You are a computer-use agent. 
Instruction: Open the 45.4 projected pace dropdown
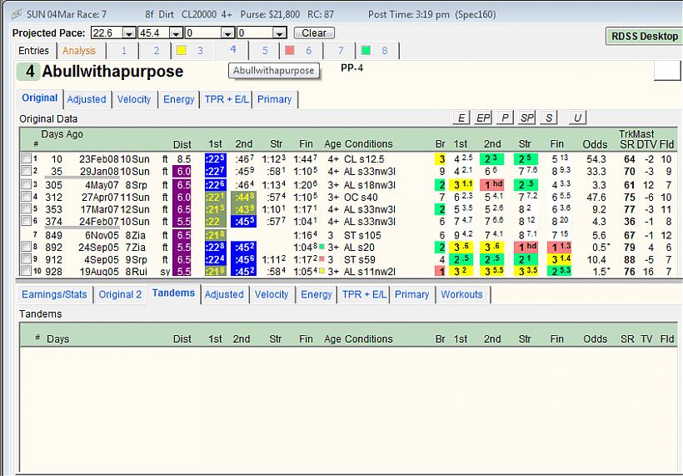[176, 33]
